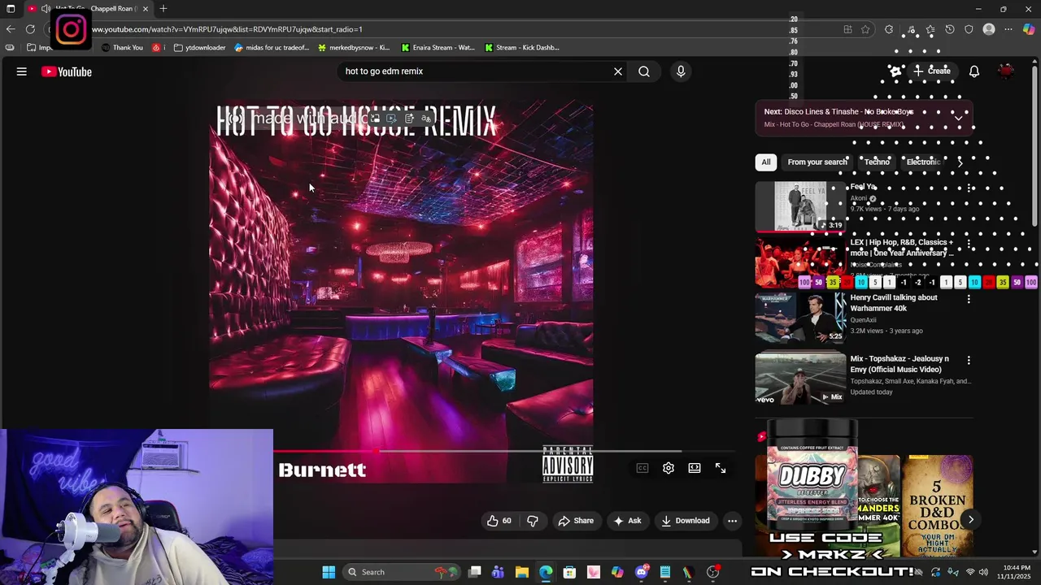Select the Techno filter chip
The image size is (1041, 585).
click(x=877, y=162)
